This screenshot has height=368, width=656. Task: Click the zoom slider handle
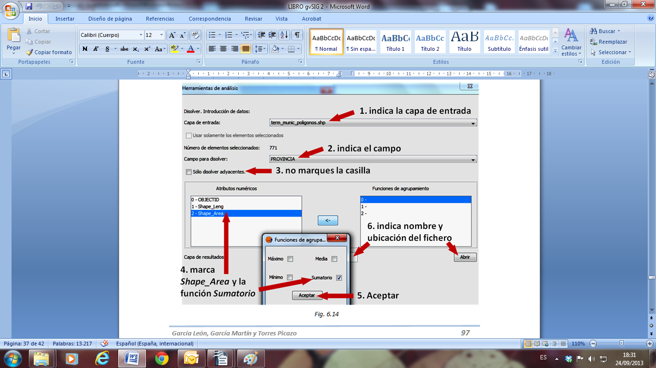tap(622, 344)
